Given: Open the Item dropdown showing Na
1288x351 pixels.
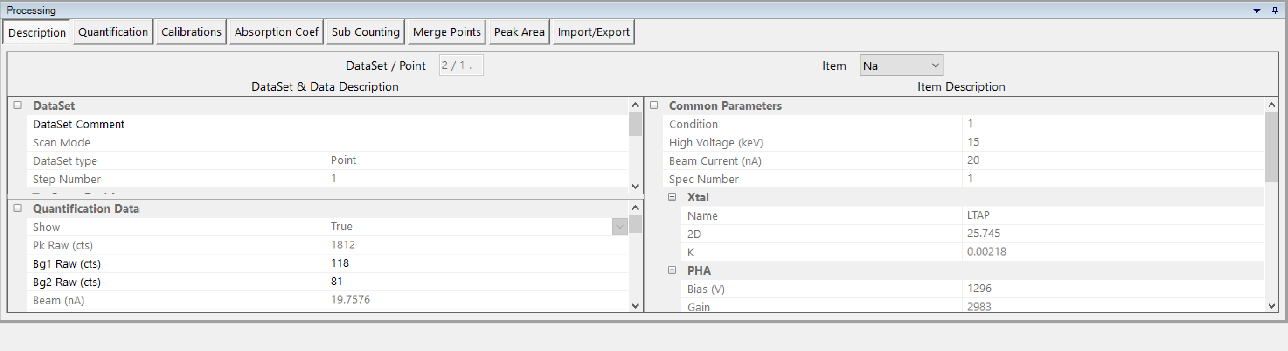Looking at the screenshot, I should click(x=901, y=65).
